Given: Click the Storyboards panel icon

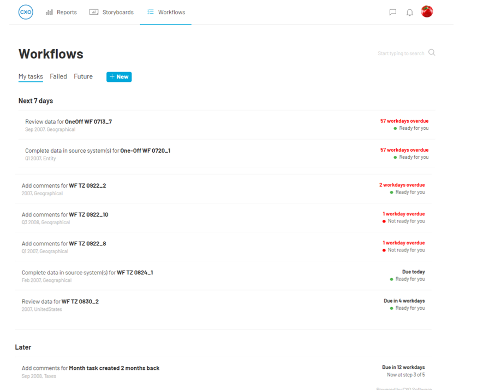Looking at the screenshot, I should click(x=93, y=11).
